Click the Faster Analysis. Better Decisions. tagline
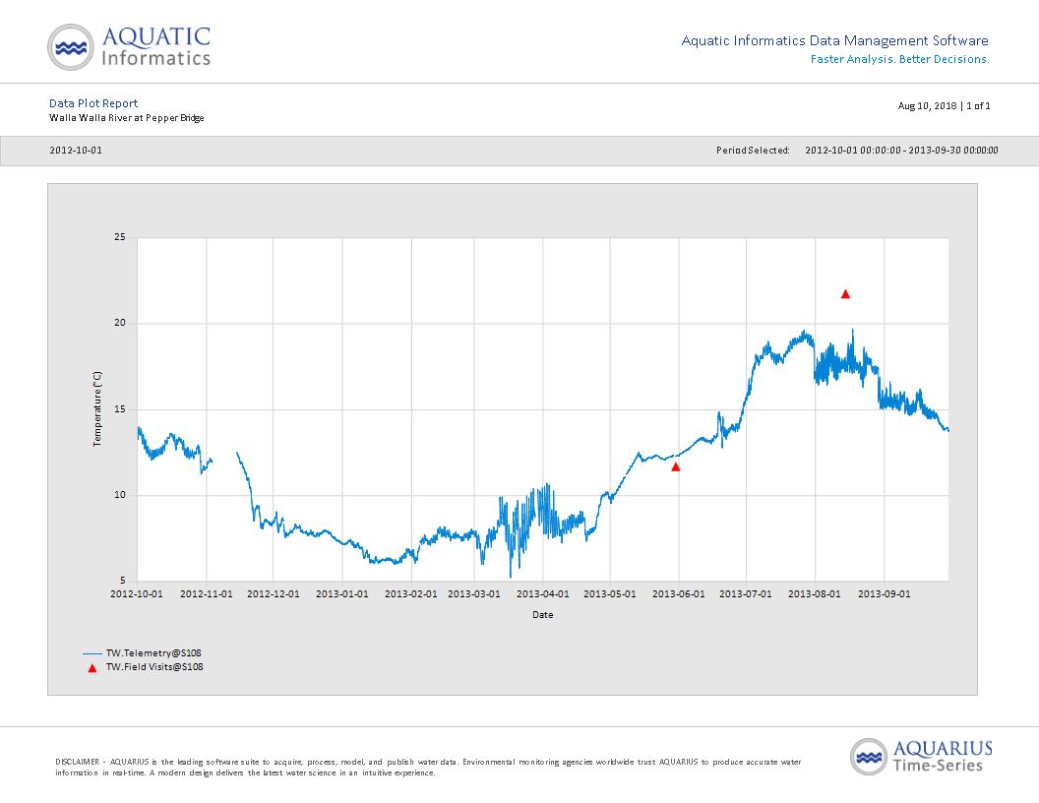 click(900, 60)
